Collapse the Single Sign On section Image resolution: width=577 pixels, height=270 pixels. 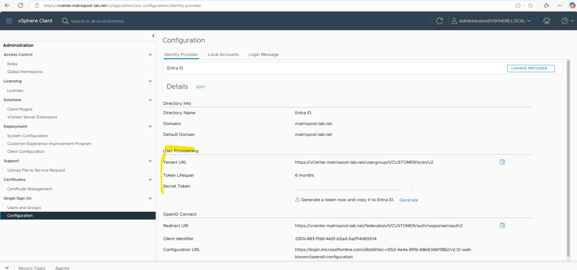tap(150, 198)
